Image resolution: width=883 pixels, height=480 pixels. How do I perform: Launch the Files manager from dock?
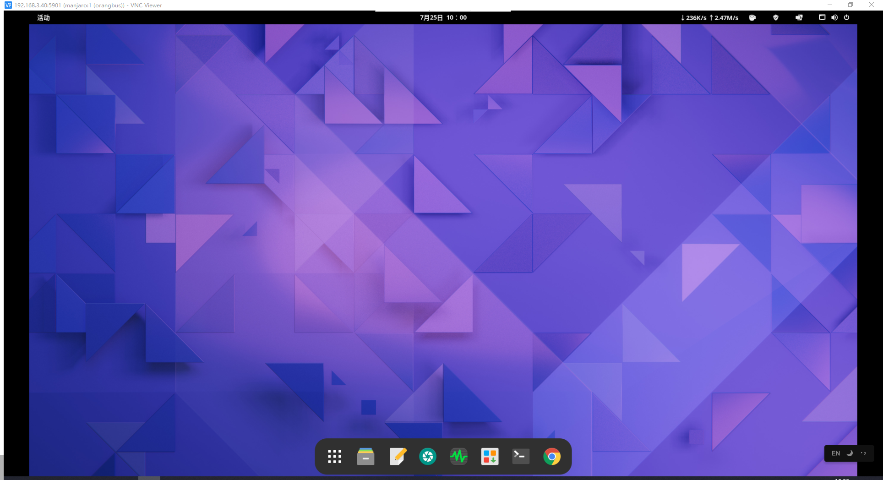pyautogui.click(x=365, y=457)
